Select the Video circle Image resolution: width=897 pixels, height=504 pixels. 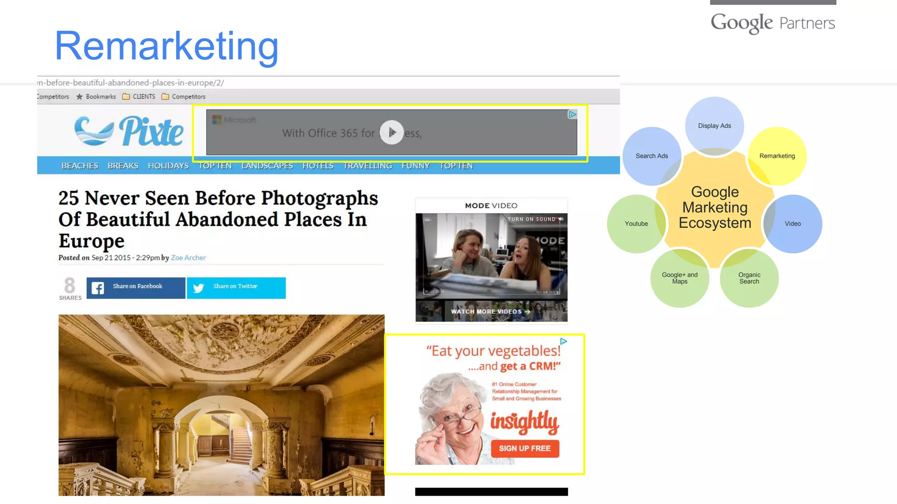pos(793,224)
